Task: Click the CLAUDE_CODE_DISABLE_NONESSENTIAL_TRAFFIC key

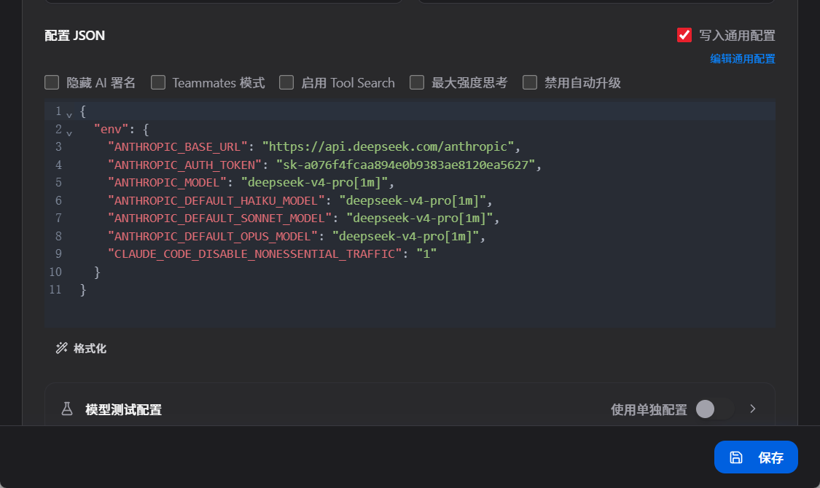Action: click(254, 254)
